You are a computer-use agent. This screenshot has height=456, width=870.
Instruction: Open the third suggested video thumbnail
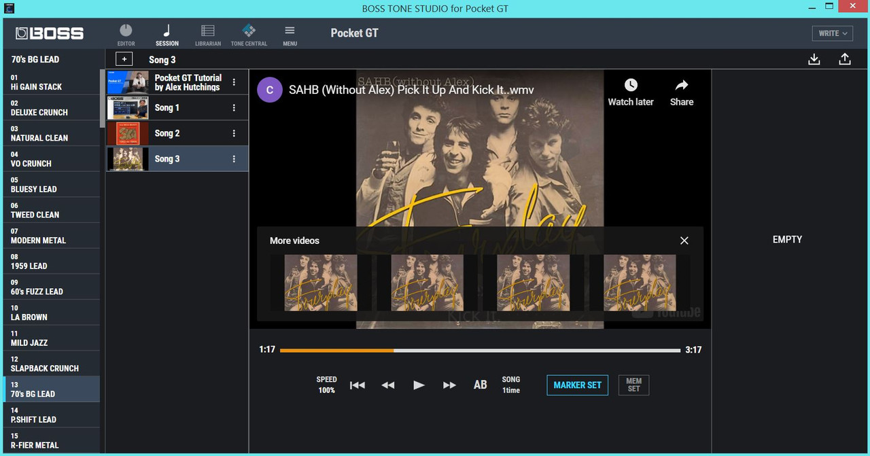pos(534,283)
